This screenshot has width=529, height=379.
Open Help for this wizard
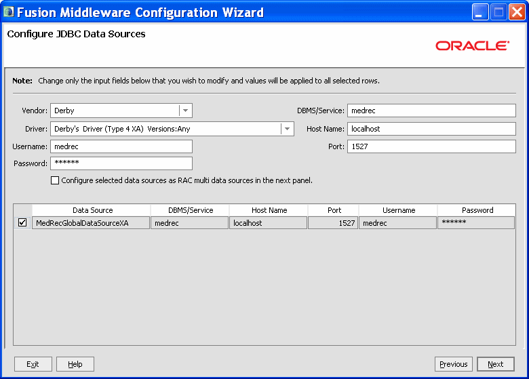coord(75,364)
